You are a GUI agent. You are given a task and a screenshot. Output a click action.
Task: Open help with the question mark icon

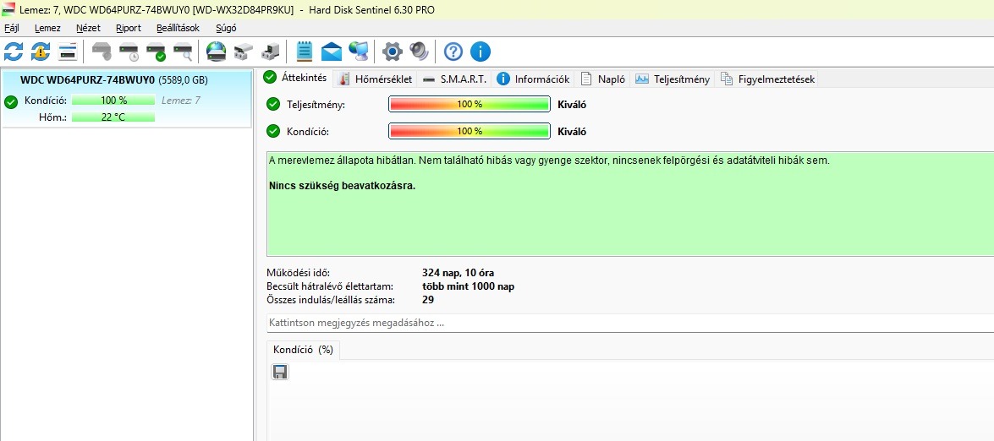[x=453, y=52]
